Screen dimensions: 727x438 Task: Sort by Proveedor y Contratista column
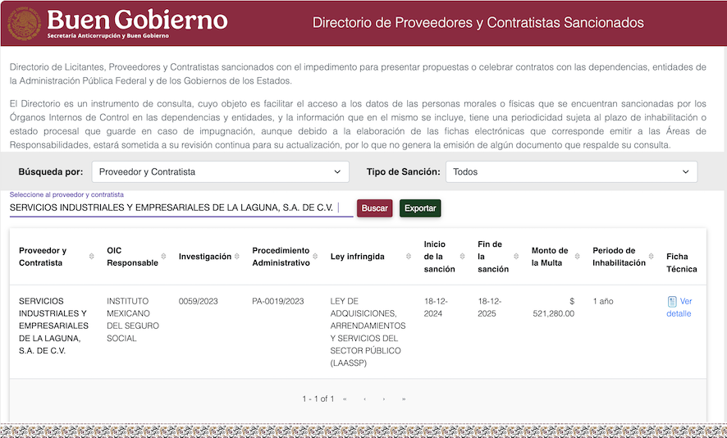click(x=91, y=257)
